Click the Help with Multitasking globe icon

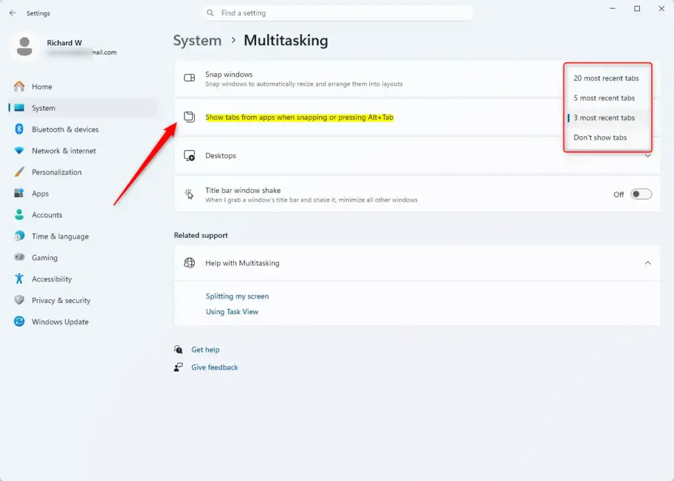tap(190, 263)
